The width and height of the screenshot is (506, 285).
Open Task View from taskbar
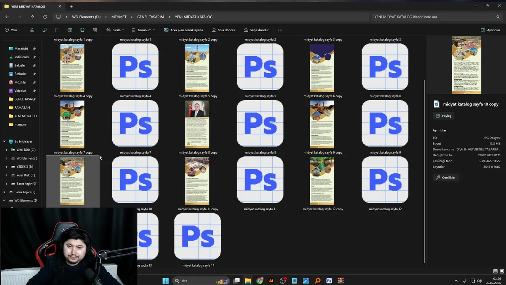(x=236, y=281)
